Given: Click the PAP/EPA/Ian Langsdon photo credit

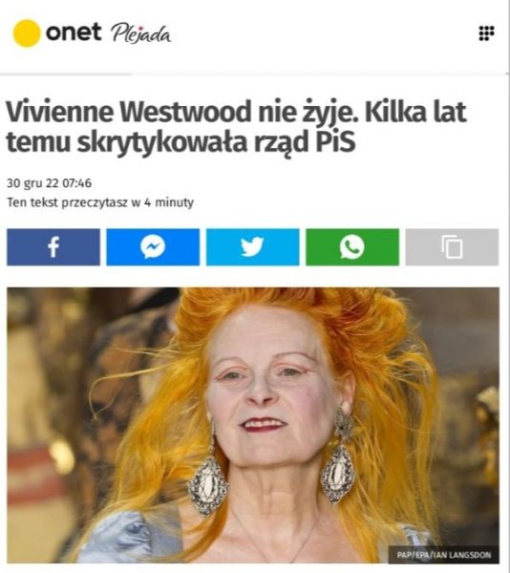Looking at the screenshot, I should point(443,555).
